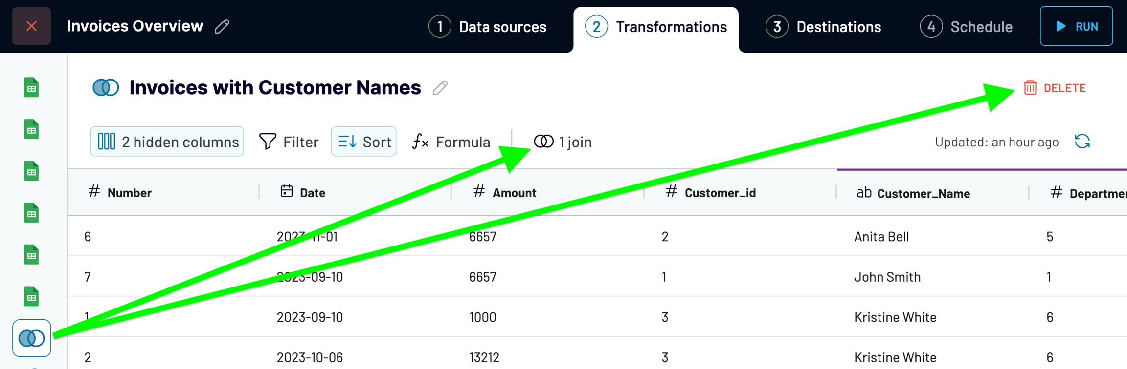Viewport: 1127px width, 369px height.
Task: Select the join transformation sidebar icon
Action: tap(32, 338)
